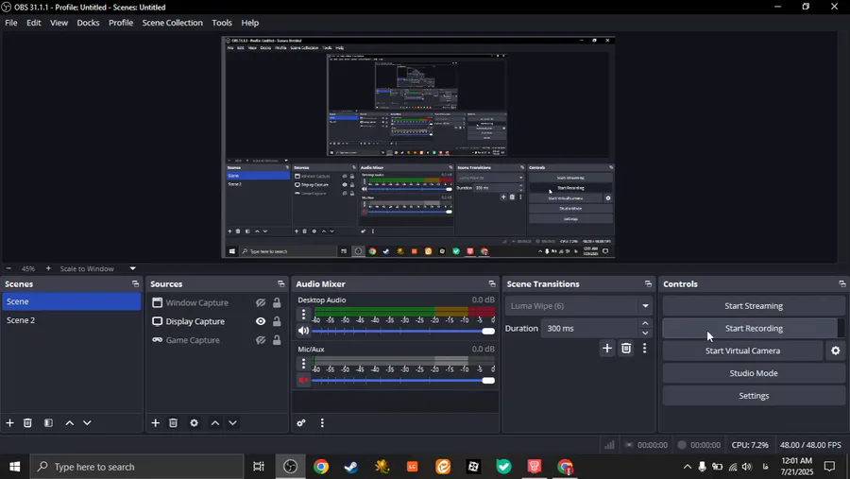Viewport: 850px width, 479px height.
Task: Click Start Streaming button
Action: click(x=754, y=306)
